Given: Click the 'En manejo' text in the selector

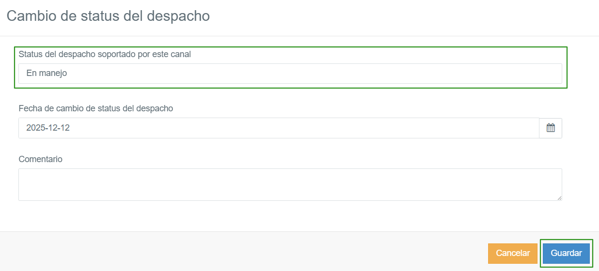Looking at the screenshot, I should (x=46, y=74).
